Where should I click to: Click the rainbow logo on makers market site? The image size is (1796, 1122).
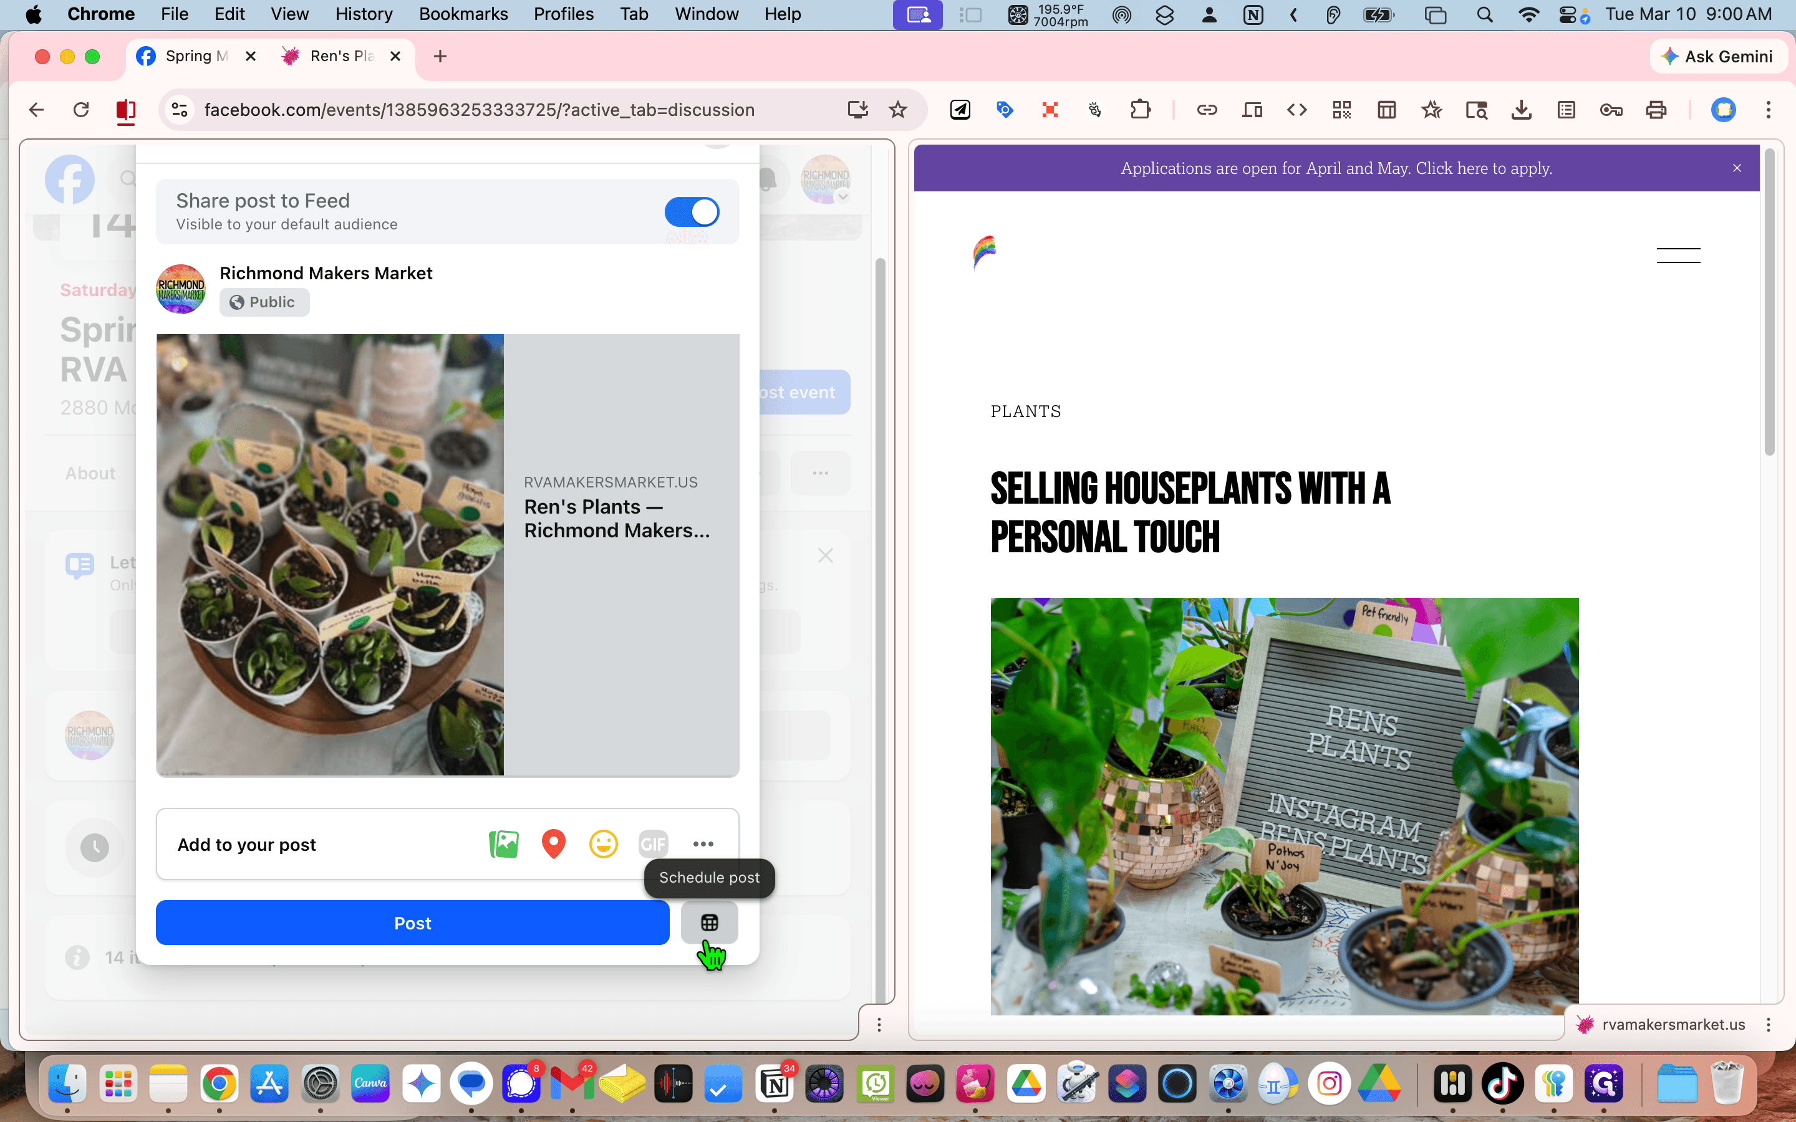click(984, 253)
